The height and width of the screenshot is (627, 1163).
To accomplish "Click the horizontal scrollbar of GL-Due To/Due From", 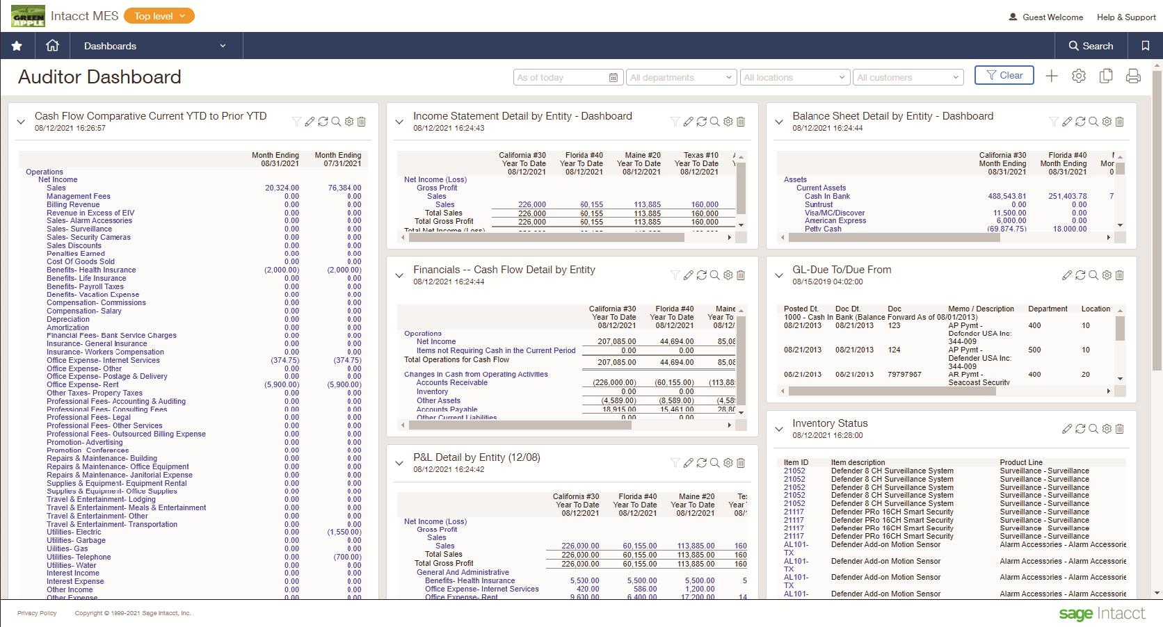I will point(892,391).
